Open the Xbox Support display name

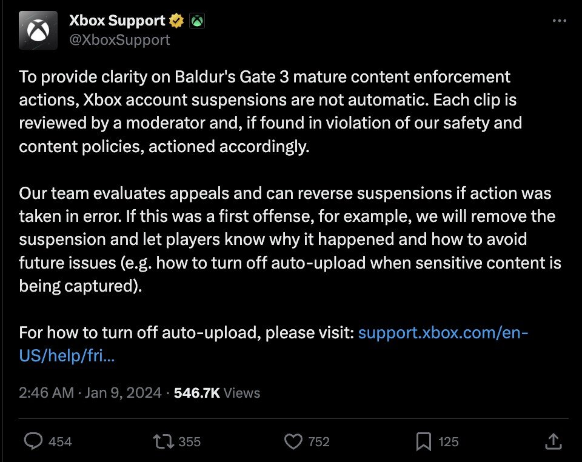pos(117,21)
